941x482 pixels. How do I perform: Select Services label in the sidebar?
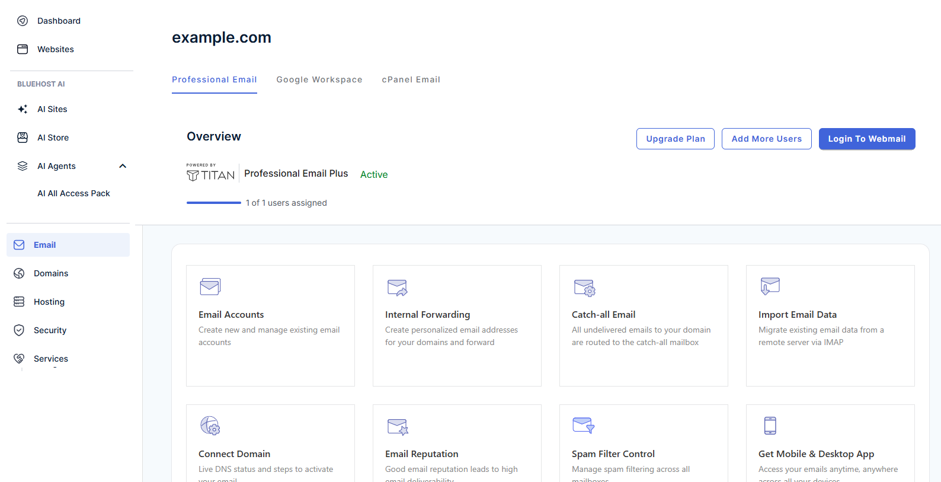51,359
